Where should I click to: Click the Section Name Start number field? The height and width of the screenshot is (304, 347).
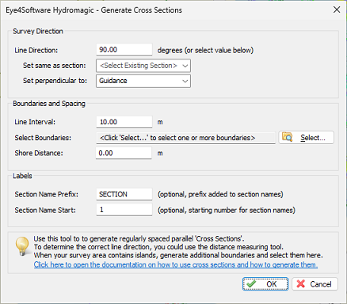[x=124, y=210]
